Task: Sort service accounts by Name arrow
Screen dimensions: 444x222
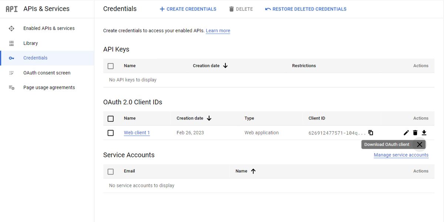Action: click(x=253, y=171)
